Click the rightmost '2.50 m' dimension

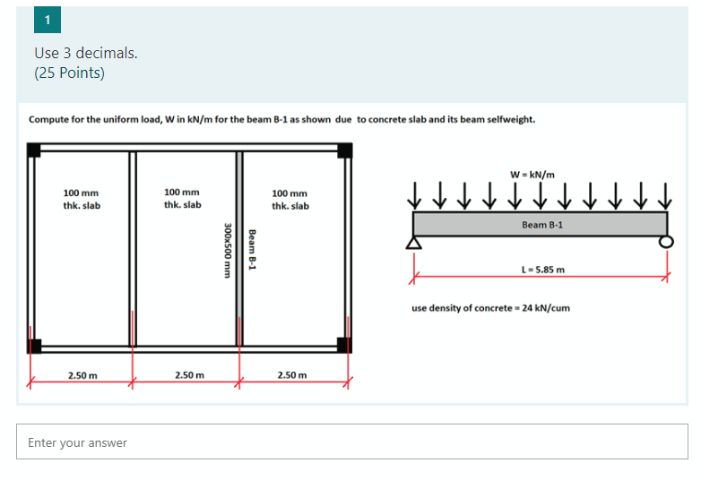tap(292, 375)
